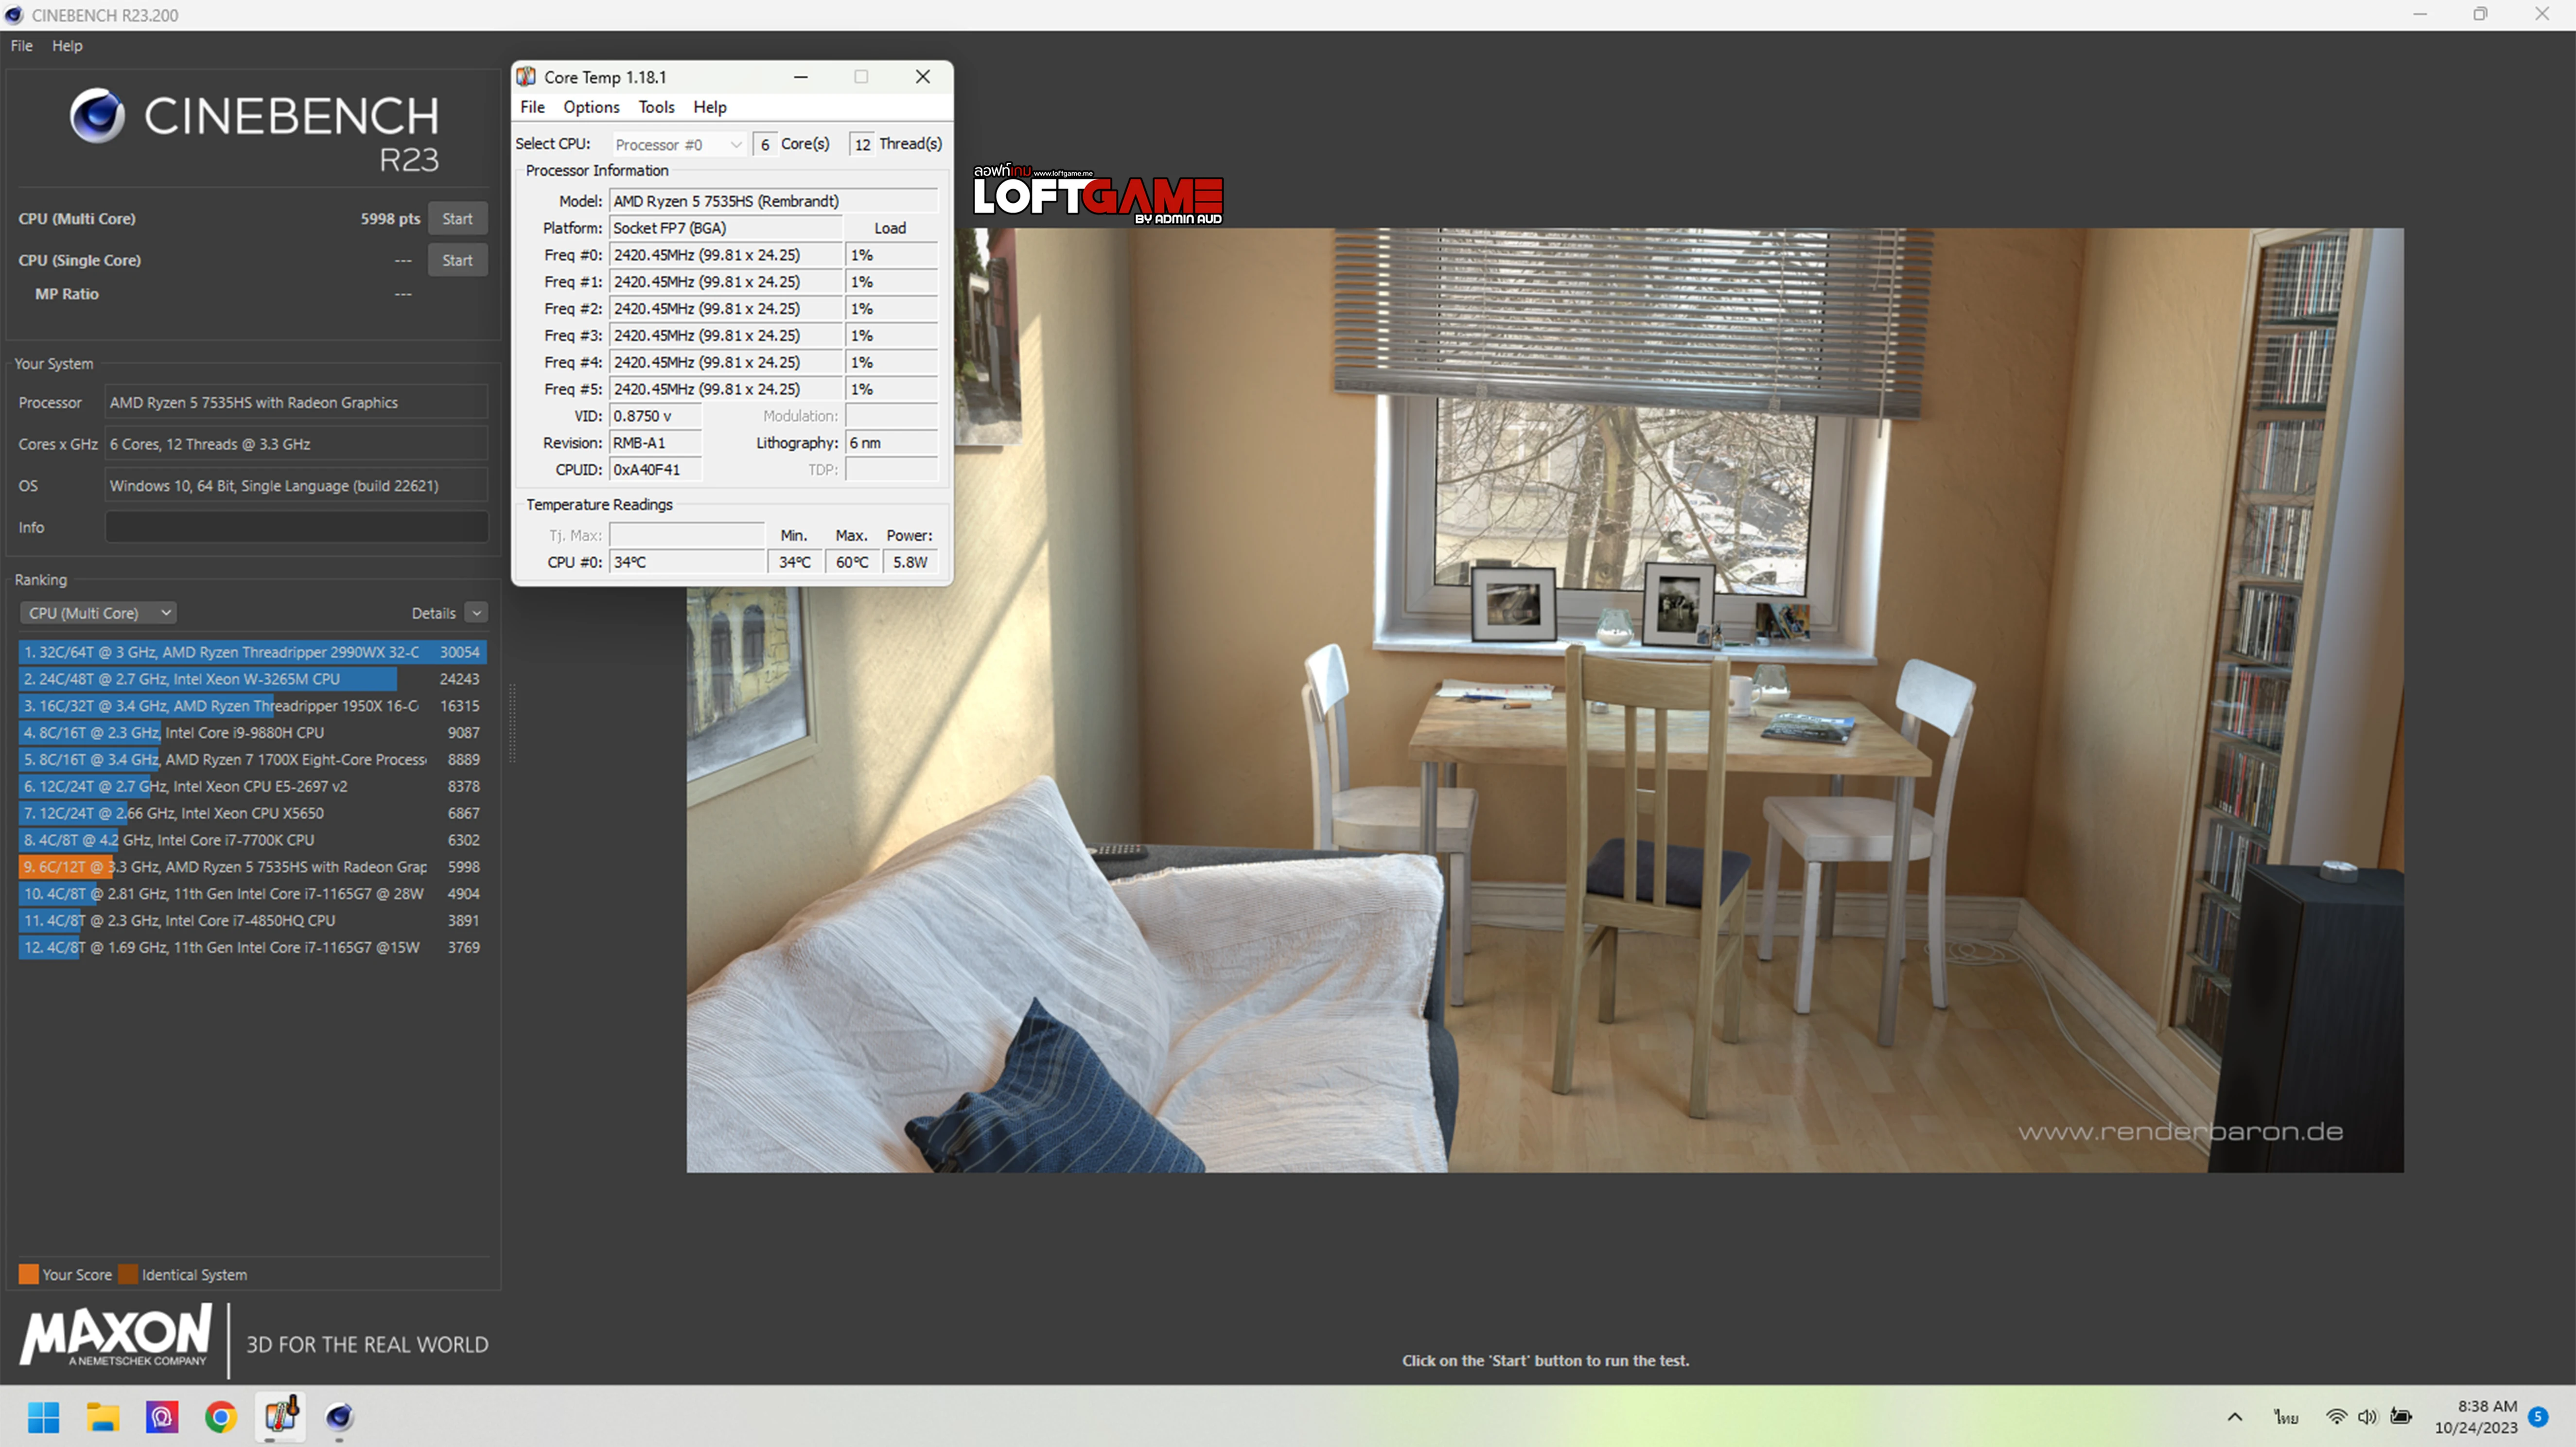Click the Info text field
Image resolution: width=2576 pixels, height=1447 pixels.
296,527
